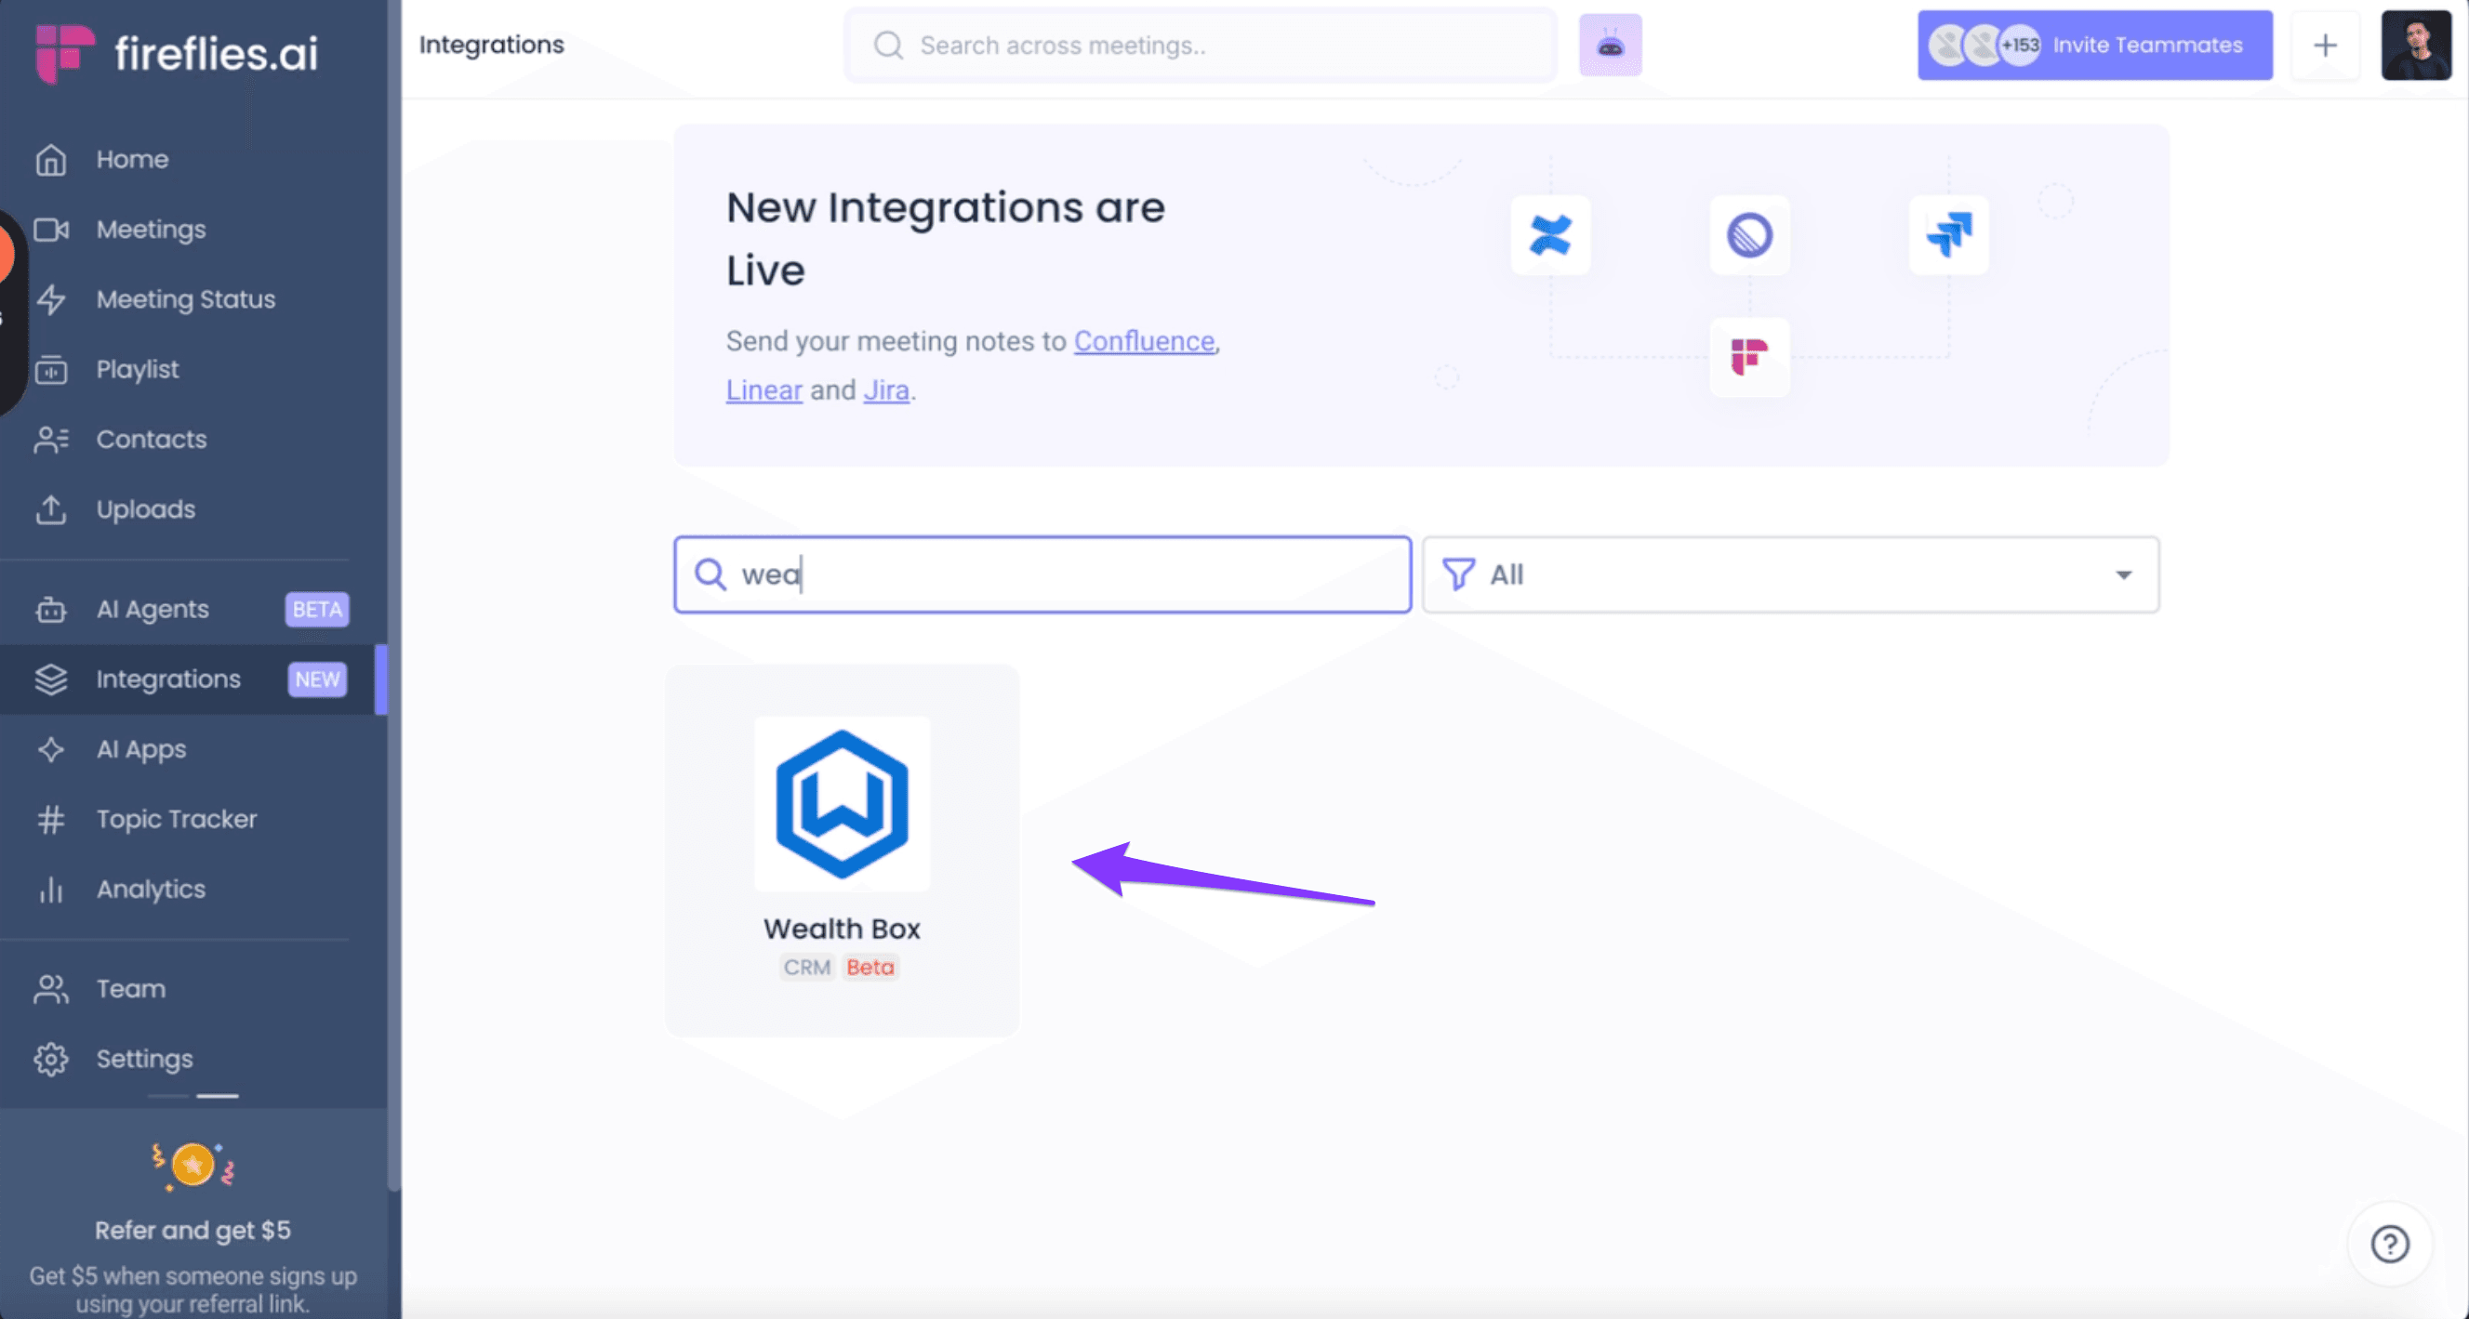2469x1319 pixels.
Task: Click the Meeting Status lightning icon
Action: tap(51, 300)
